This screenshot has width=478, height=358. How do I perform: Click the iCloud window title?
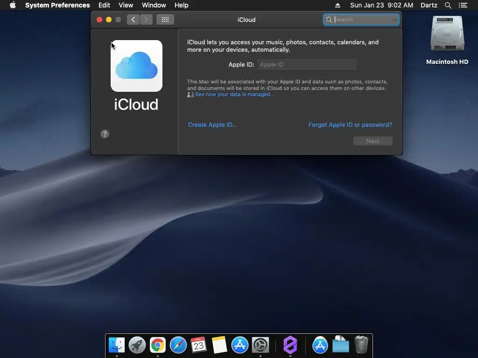click(246, 20)
